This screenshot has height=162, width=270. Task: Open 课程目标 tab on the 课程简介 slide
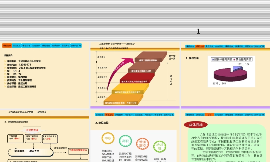(26, 46)
